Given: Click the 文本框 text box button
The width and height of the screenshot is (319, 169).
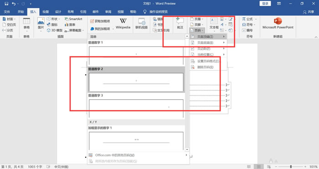Looking at the screenshot, I should coord(214,25).
